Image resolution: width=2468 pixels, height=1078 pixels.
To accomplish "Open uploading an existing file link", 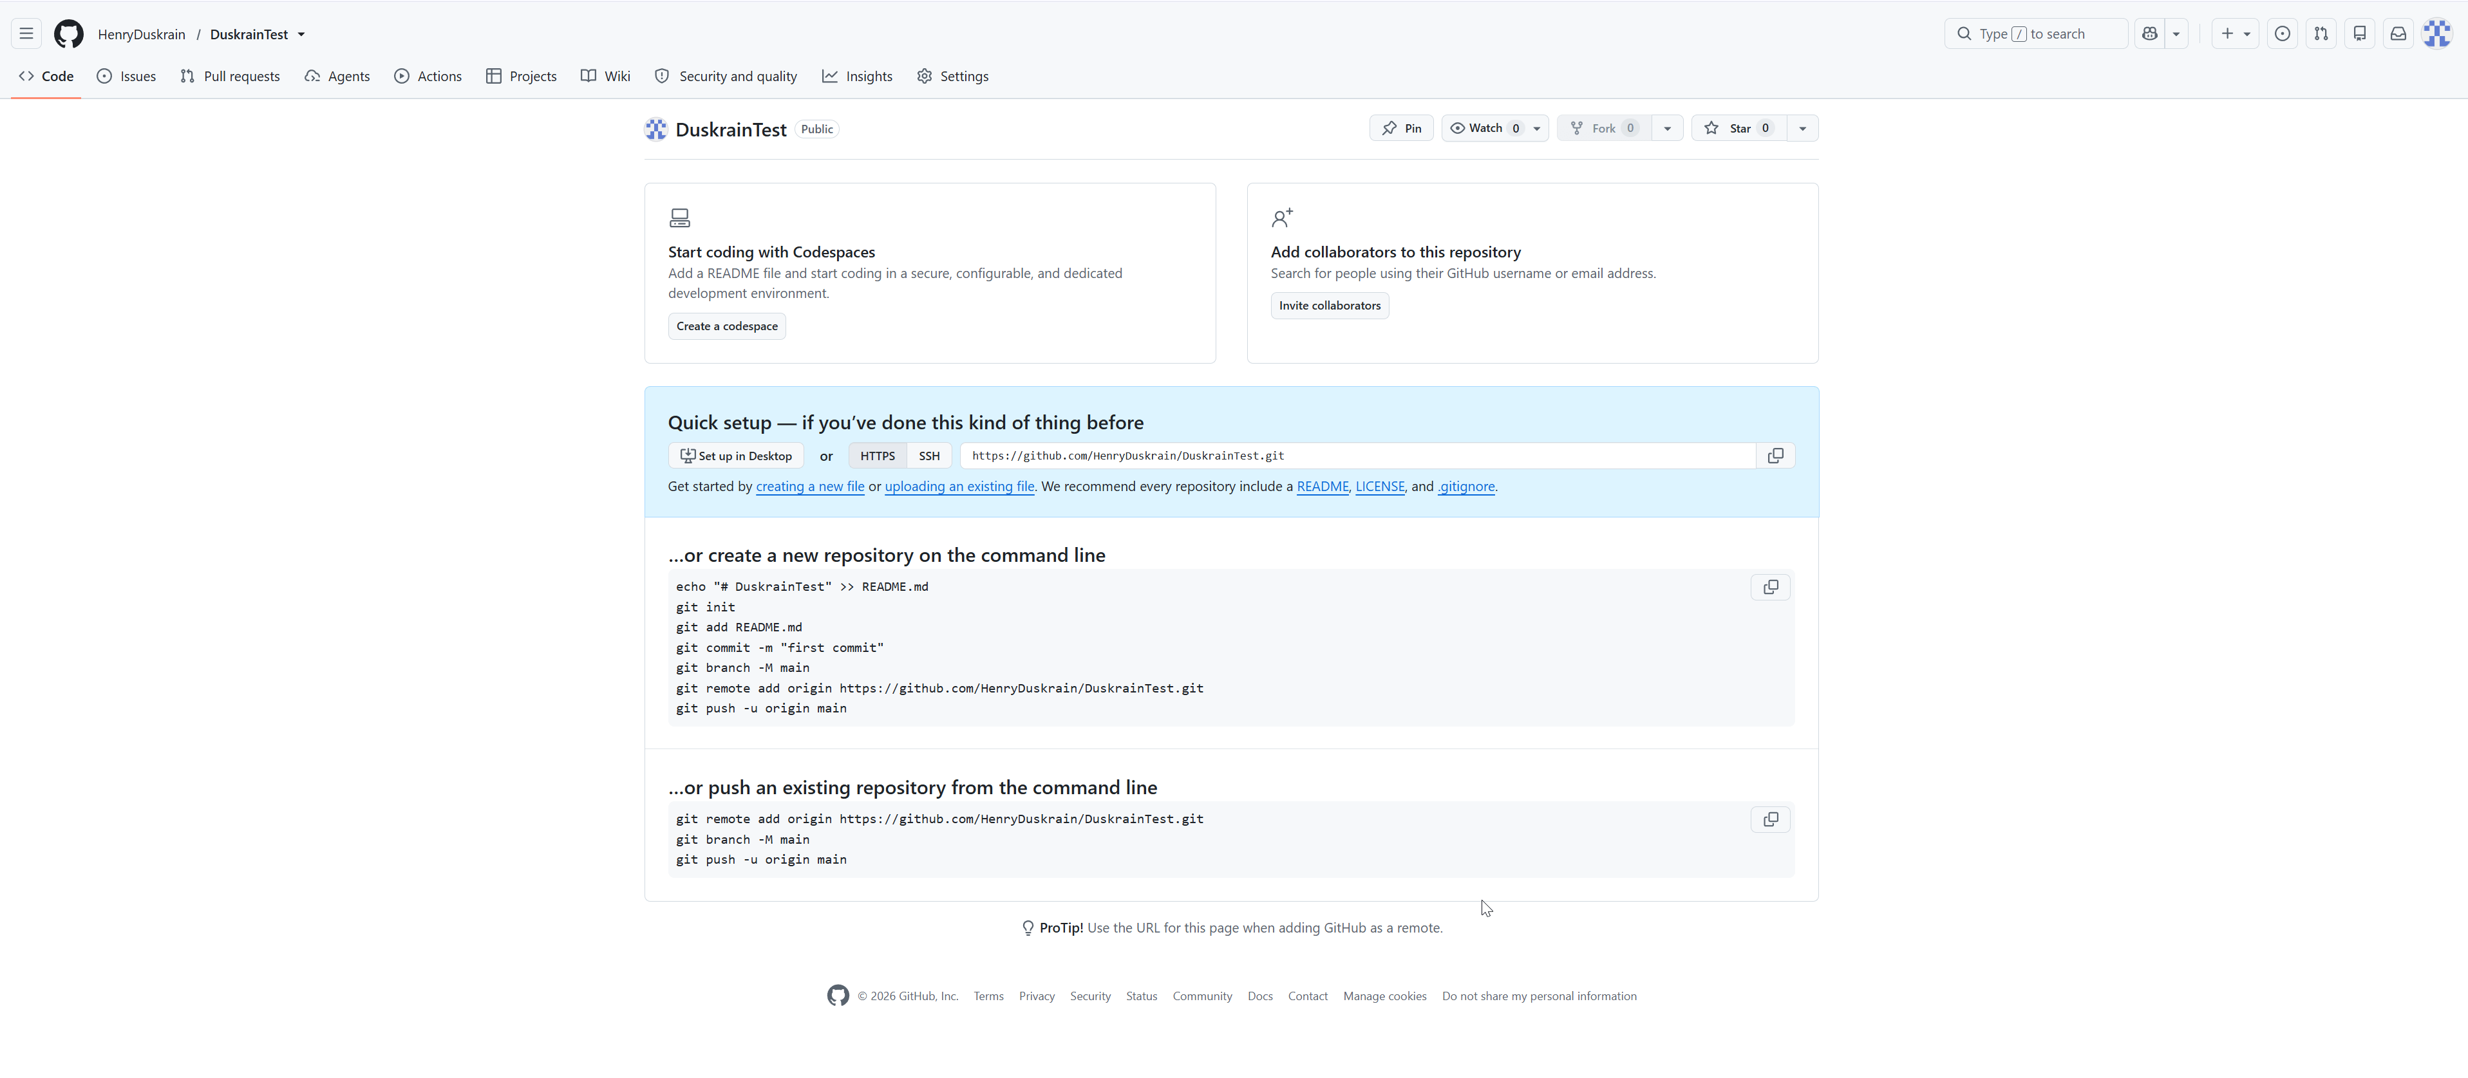I will tap(959, 487).
